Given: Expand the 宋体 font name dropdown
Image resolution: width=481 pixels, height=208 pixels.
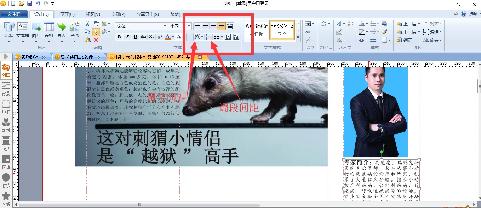Looking at the screenshot, I should point(165,26).
